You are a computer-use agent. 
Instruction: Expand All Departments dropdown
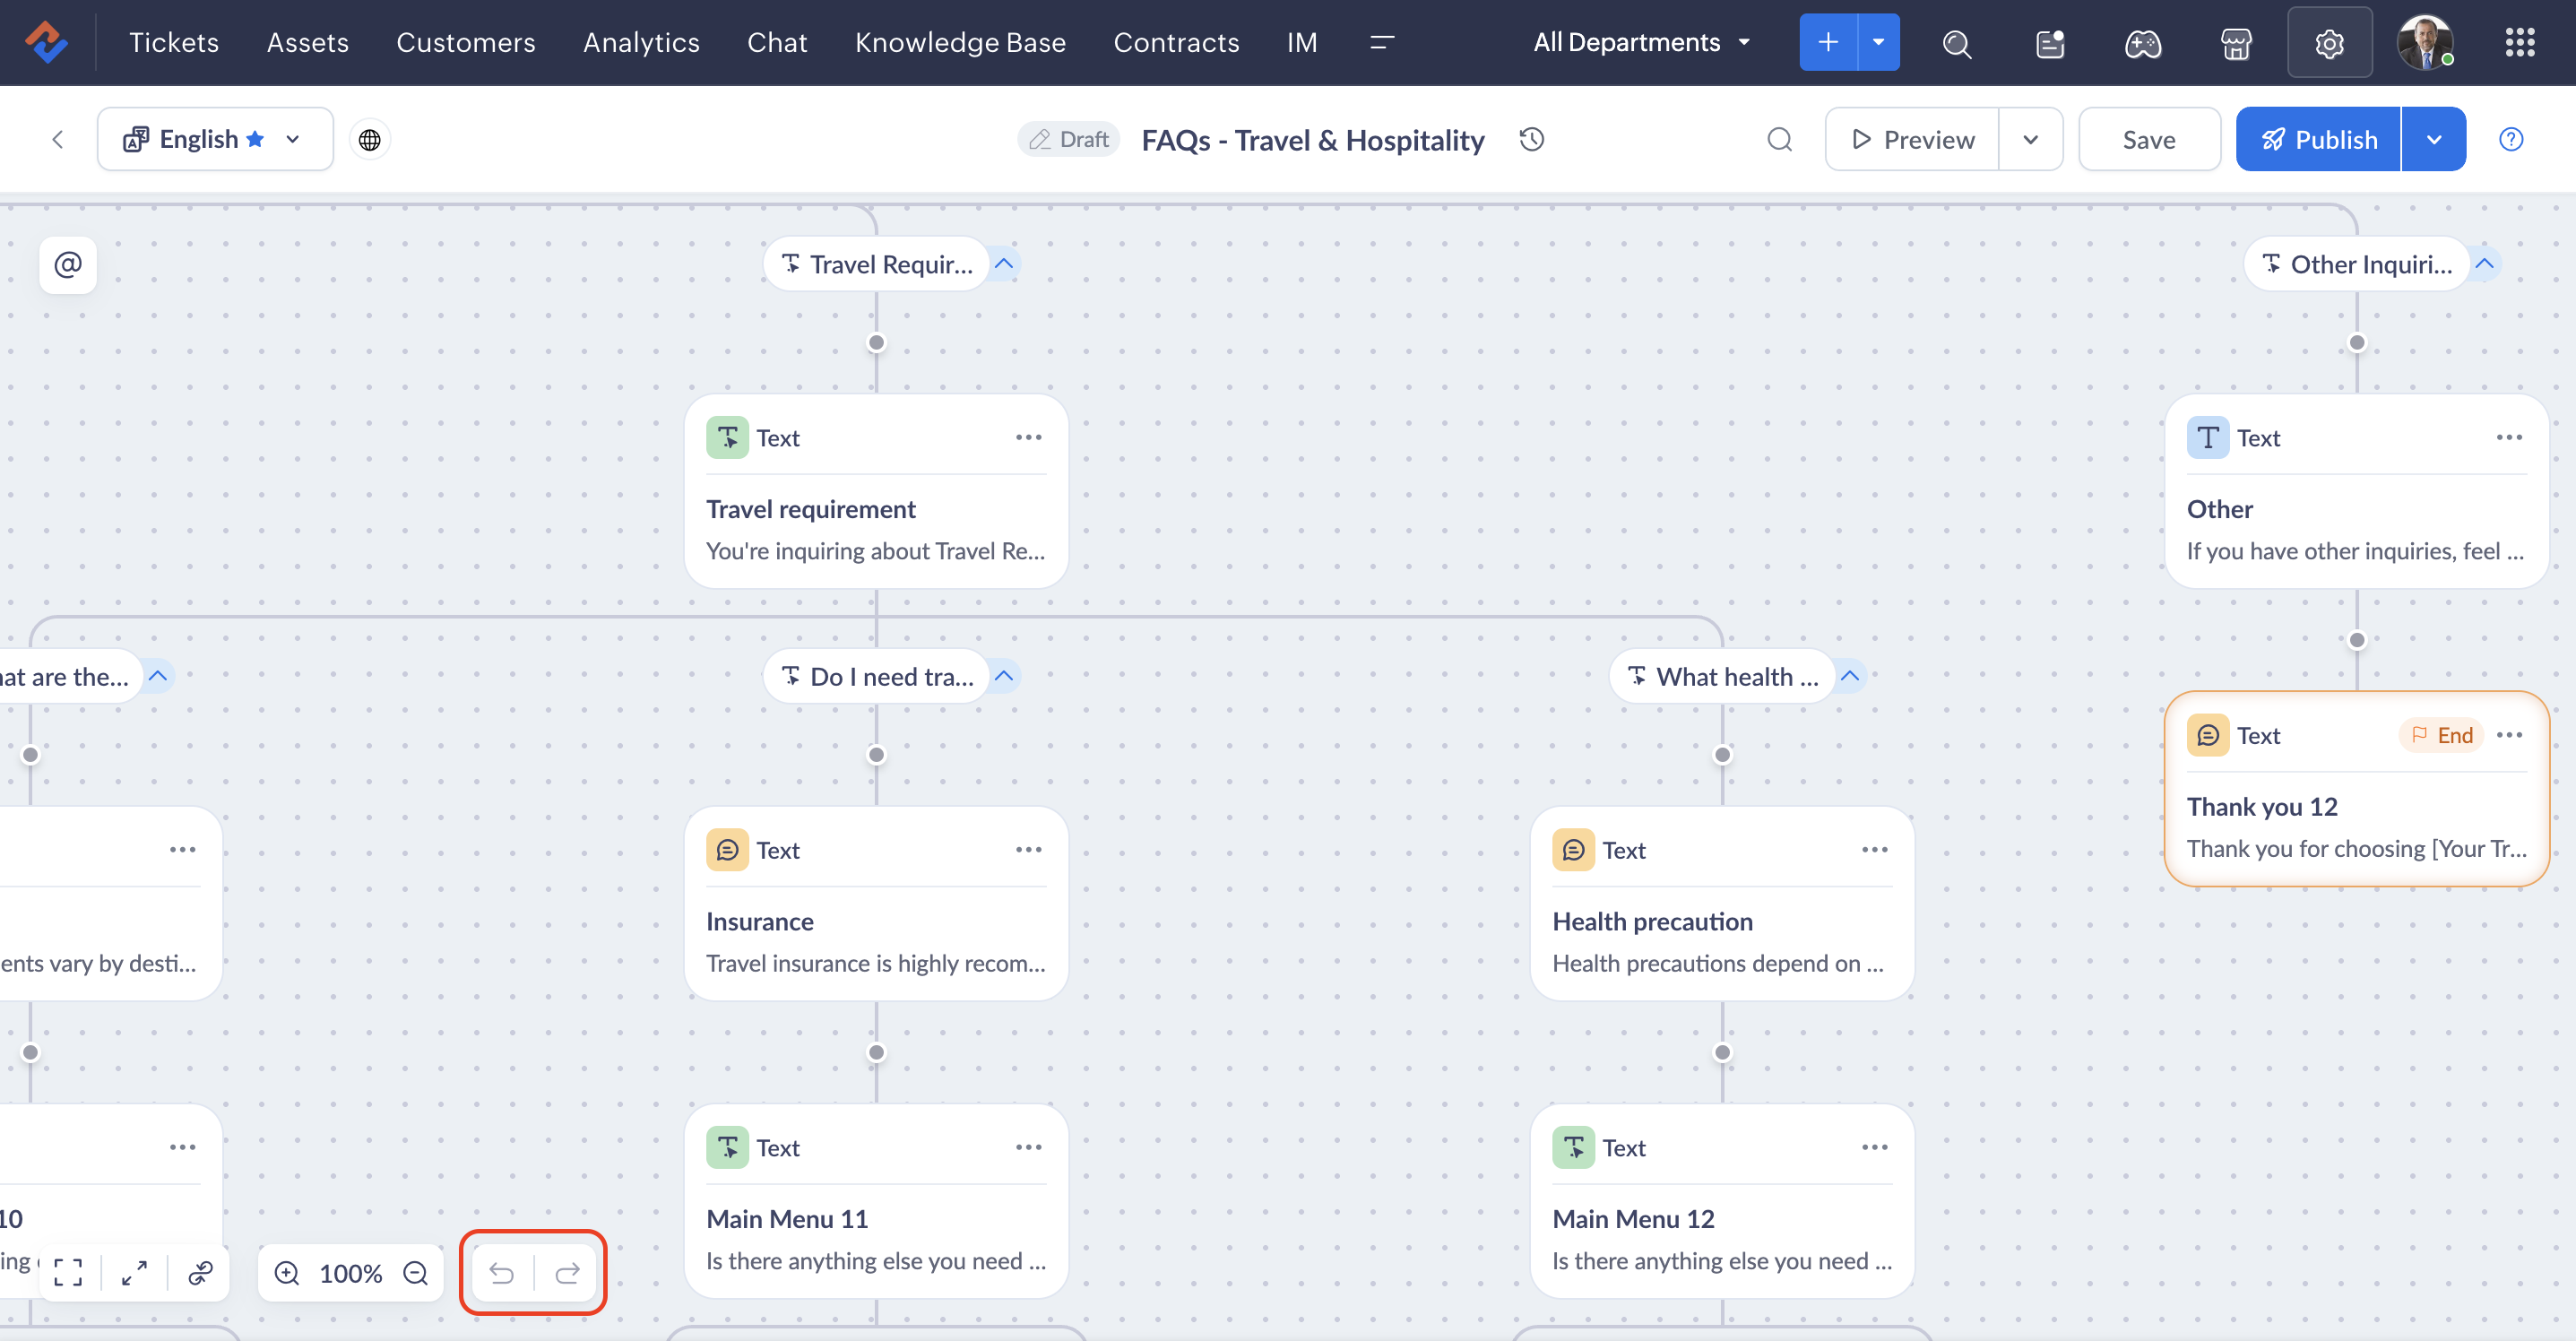click(x=1641, y=42)
